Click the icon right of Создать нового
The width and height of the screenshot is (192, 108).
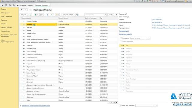click(77, 15)
